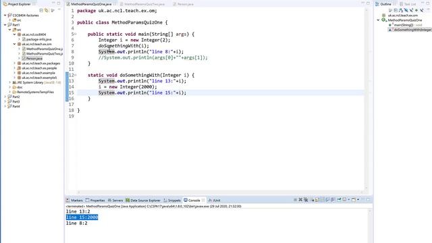The image size is (432, 243).
Task: Collapse the Part1 project node
Action: point(5,25)
